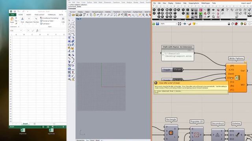The width and height of the screenshot is (252, 141).
Task: Click Pan hand icon in Rhino toolbar
Action: click(102, 15)
